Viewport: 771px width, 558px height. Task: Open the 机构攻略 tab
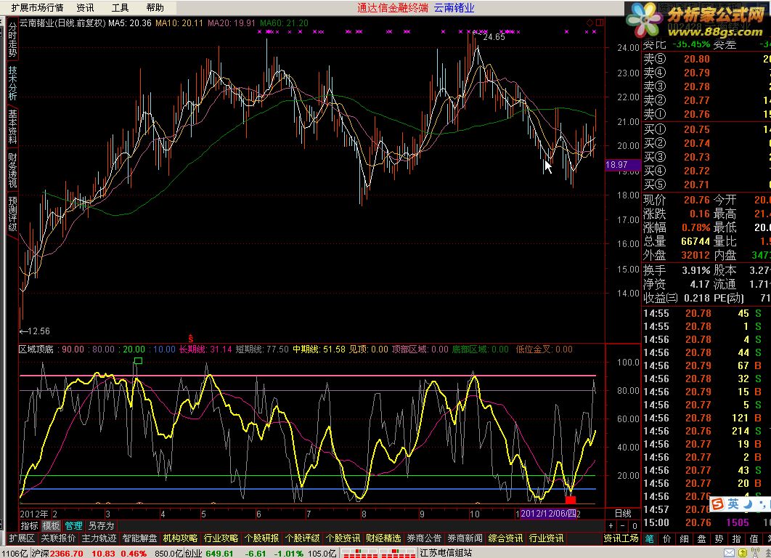181,538
